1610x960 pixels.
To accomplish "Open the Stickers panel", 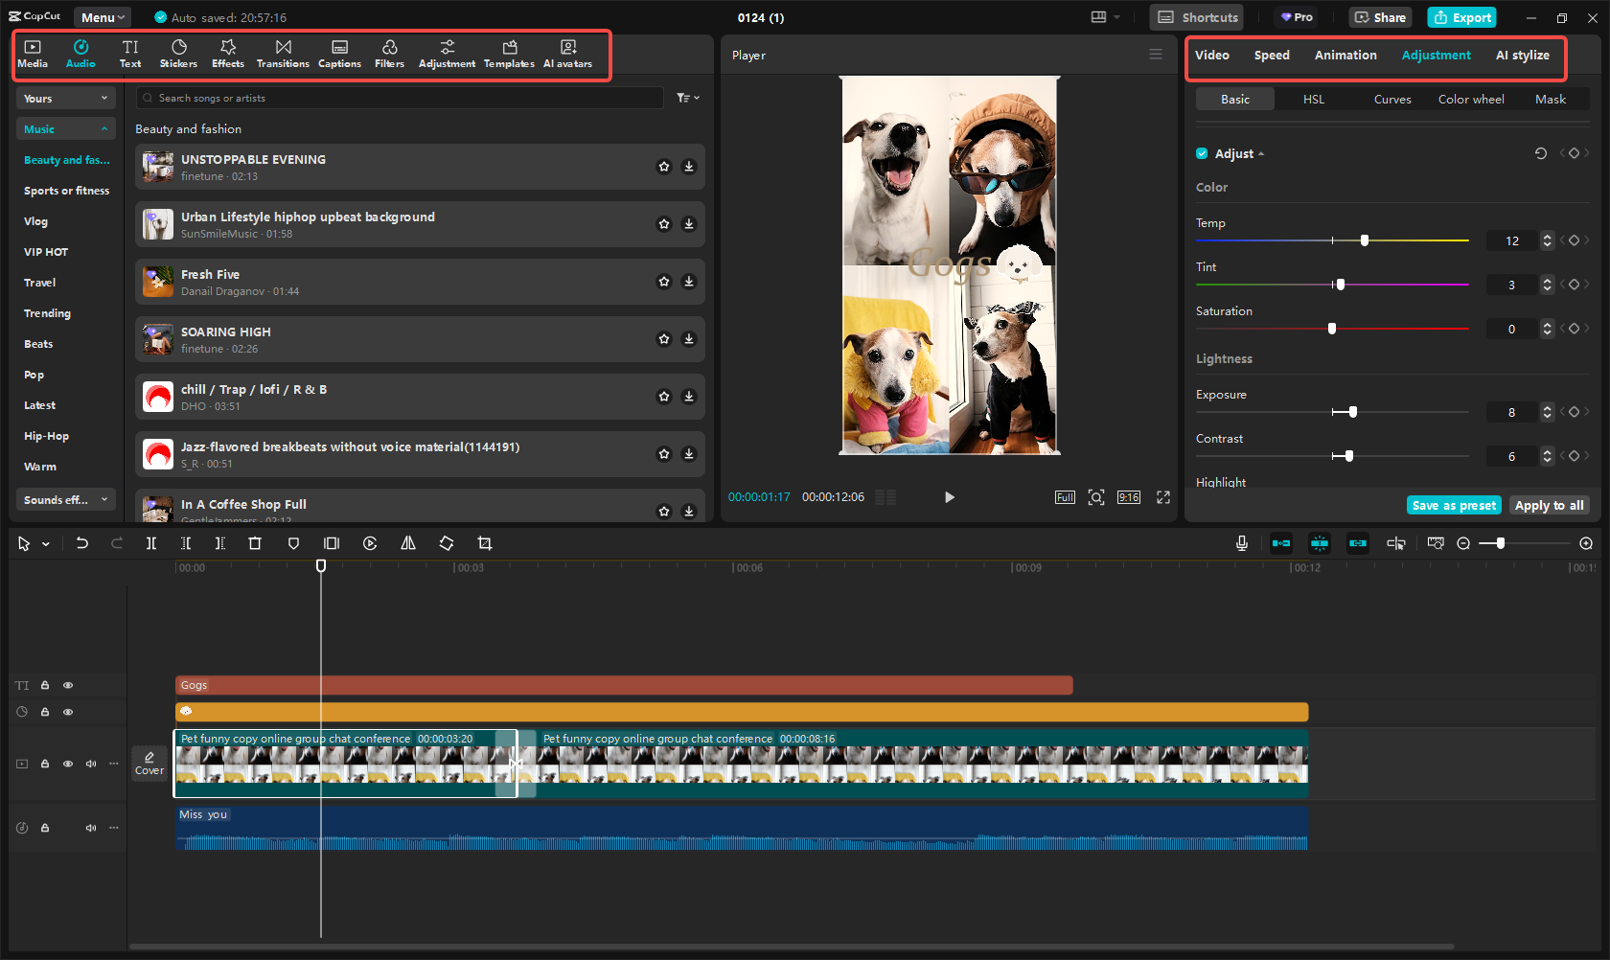I will 178,54.
